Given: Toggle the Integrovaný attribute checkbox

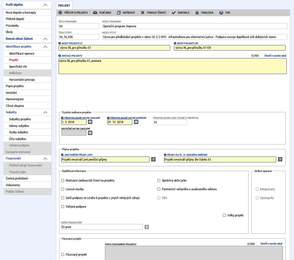Looking at the screenshot, I should pyautogui.click(x=257, y=189).
